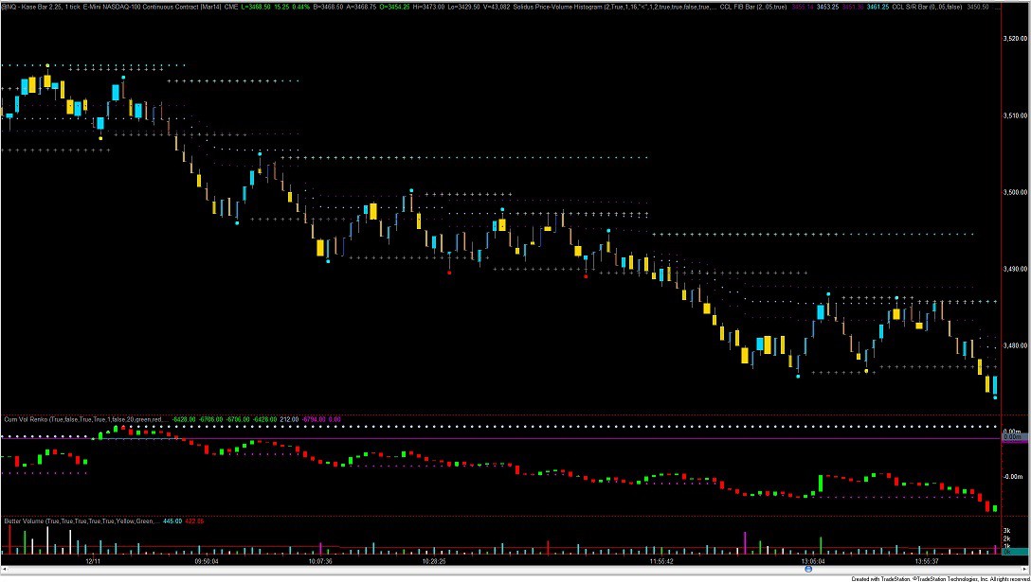Viewport: 1031px width, 582px height.
Task: Click the 10:28:25 time axis label
Action: click(434, 561)
